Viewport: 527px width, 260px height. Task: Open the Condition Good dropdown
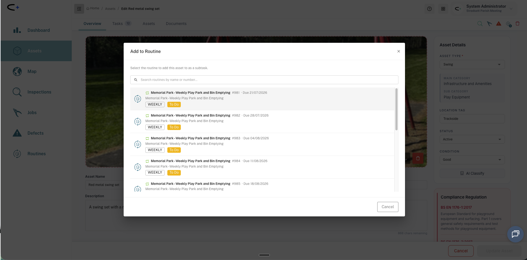pyautogui.click(x=472, y=160)
